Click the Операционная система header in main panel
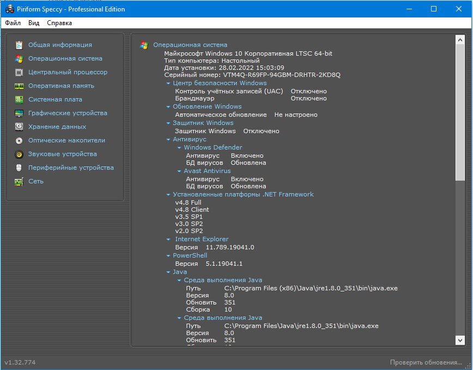This screenshot has width=473, height=370. 190,45
